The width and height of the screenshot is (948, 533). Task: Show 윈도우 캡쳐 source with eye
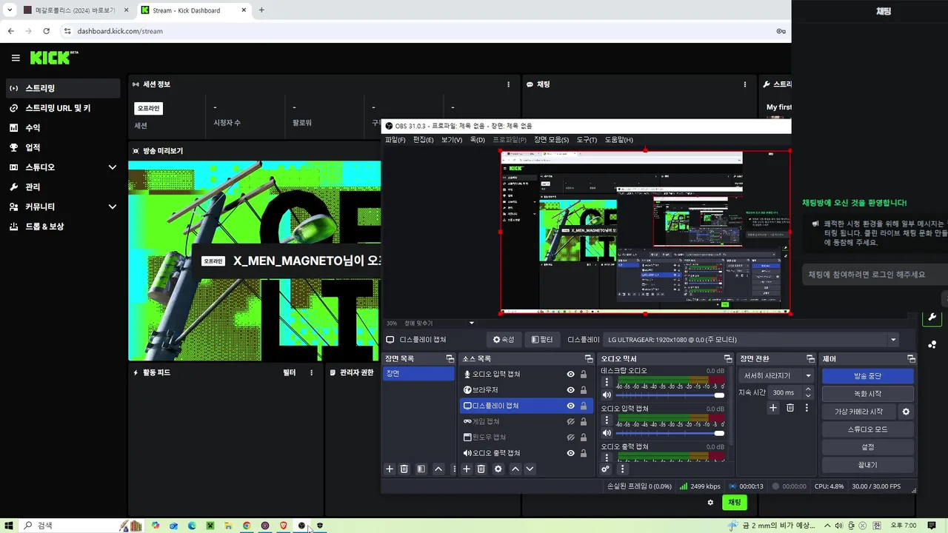coord(570,437)
